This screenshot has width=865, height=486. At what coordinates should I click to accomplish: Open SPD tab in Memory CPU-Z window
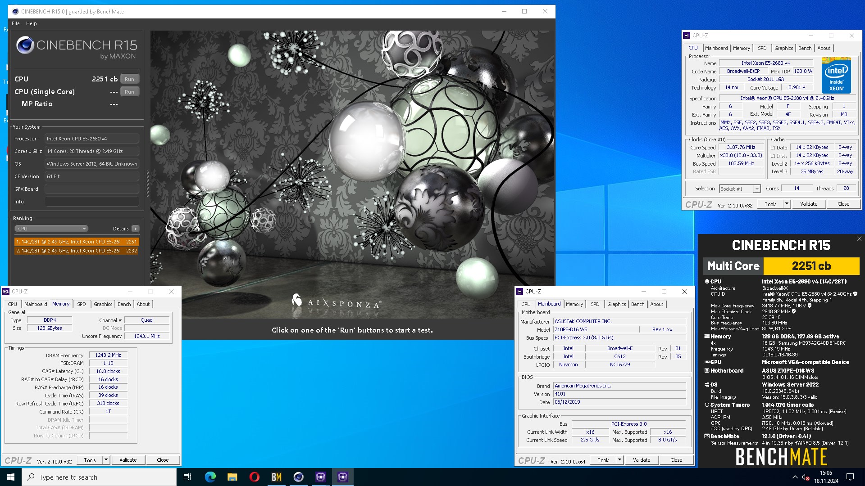[81, 304]
